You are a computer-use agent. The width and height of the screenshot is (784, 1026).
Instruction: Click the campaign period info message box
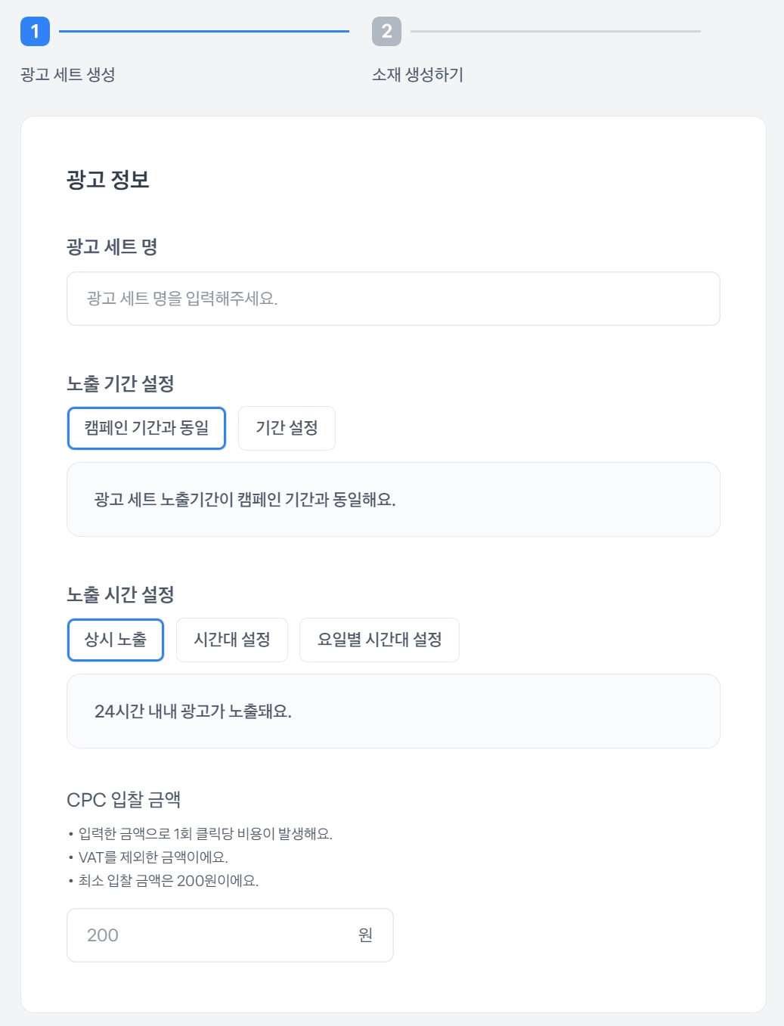393,500
